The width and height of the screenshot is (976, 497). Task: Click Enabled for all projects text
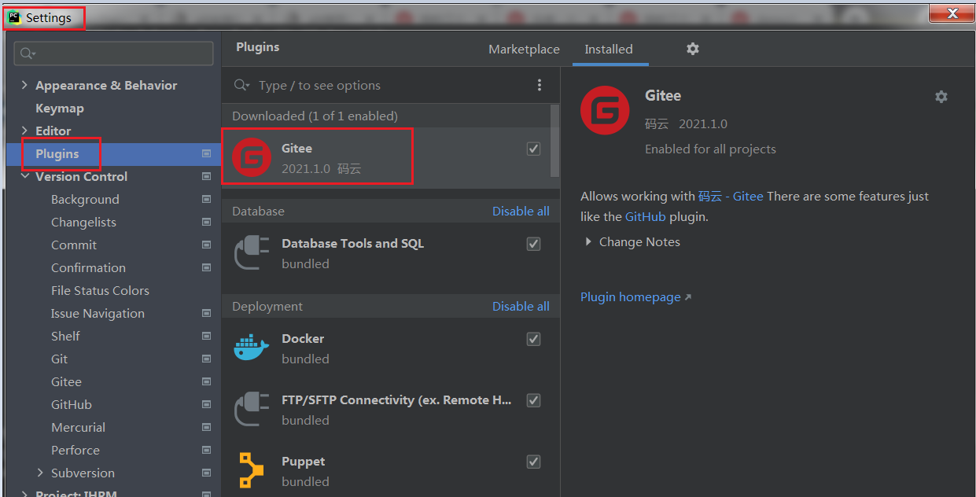pyautogui.click(x=710, y=149)
